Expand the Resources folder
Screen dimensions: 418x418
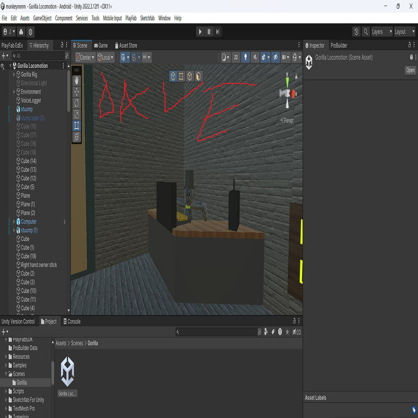[6, 356]
